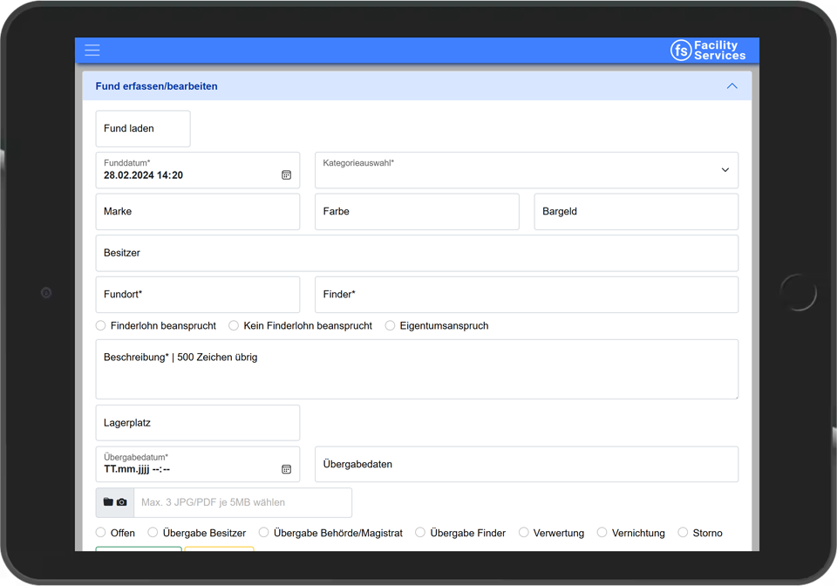
Task: Click the Facility Services logo
Action: point(708,51)
